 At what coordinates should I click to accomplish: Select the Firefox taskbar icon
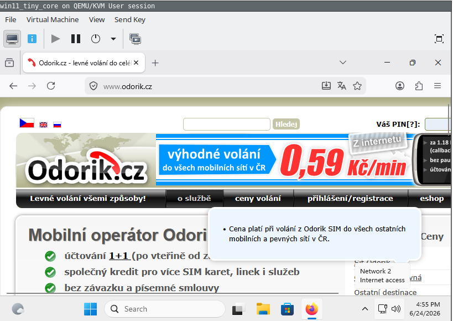312,309
